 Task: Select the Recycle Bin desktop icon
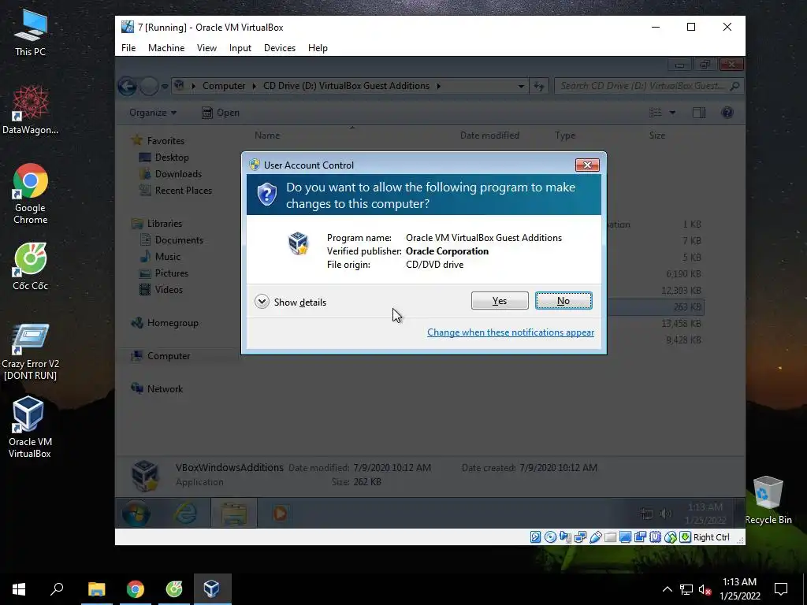click(x=768, y=500)
